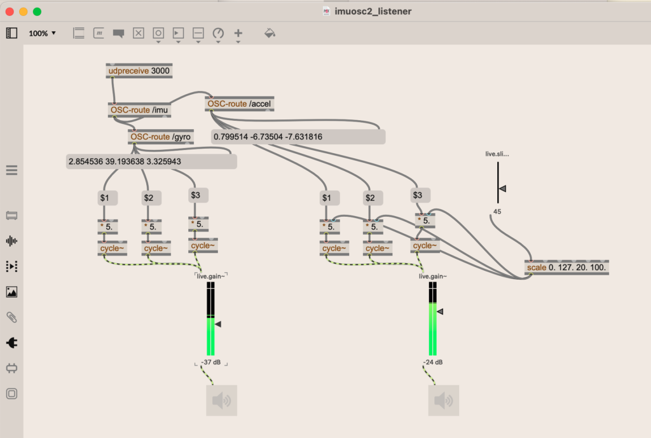Screen dimensions: 651x438
Task: Add a dial object from toolbar
Action: point(218,33)
